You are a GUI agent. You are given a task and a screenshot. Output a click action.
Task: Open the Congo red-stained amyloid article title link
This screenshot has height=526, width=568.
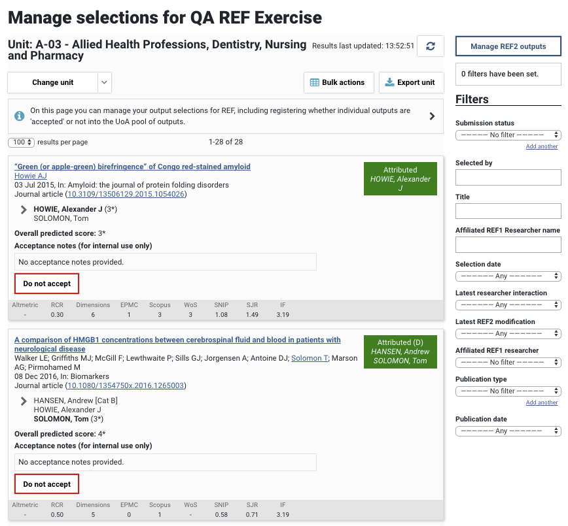tap(132, 167)
